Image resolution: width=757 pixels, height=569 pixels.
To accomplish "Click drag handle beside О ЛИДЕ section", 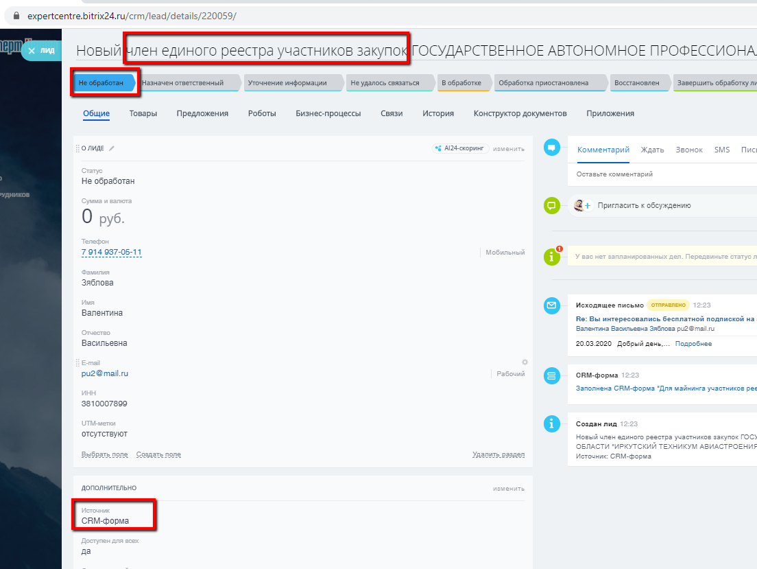I will [77, 148].
